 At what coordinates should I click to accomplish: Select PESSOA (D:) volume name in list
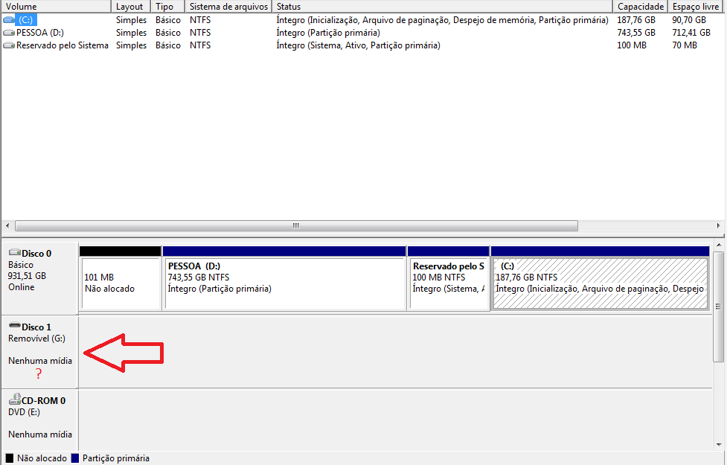pyautogui.click(x=40, y=33)
